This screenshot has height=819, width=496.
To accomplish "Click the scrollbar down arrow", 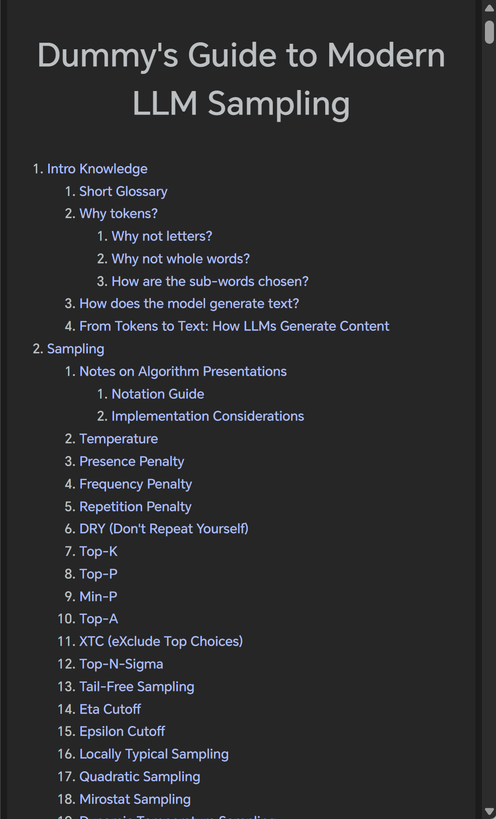I will (489, 811).
